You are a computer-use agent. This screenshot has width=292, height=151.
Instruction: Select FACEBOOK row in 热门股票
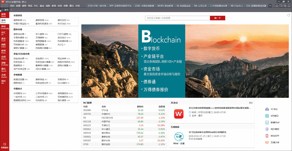tap(124, 118)
